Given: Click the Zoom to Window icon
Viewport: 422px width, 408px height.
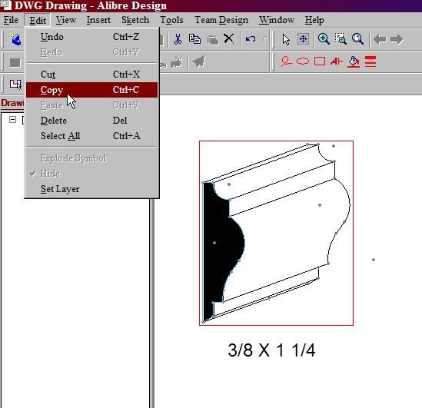Looking at the screenshot, I should pyautogui.click(x=341, y=39).
